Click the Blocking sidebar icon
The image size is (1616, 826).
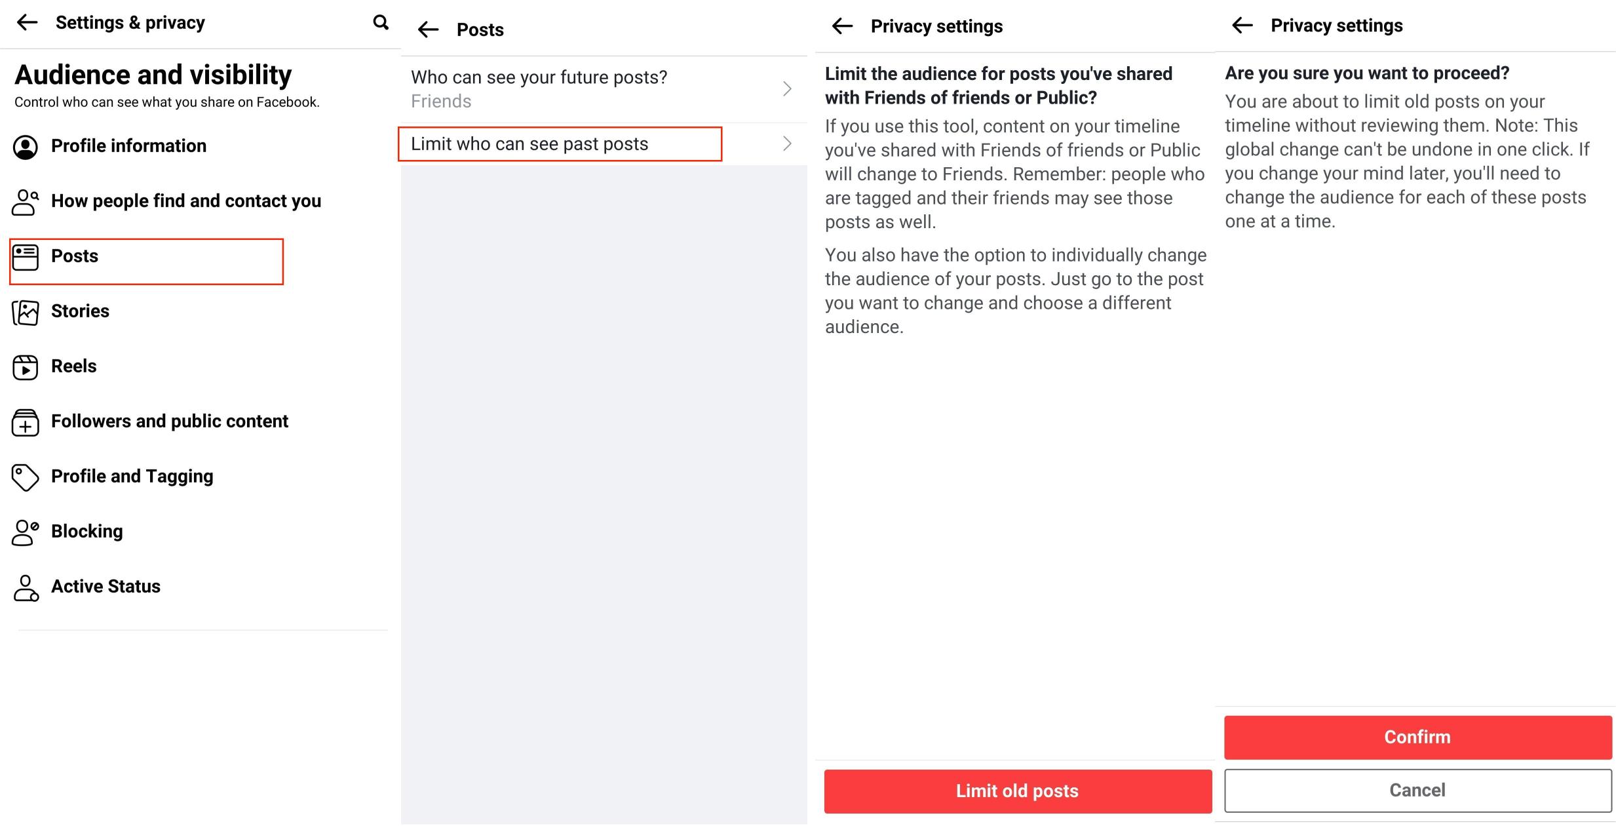point(26,531)
